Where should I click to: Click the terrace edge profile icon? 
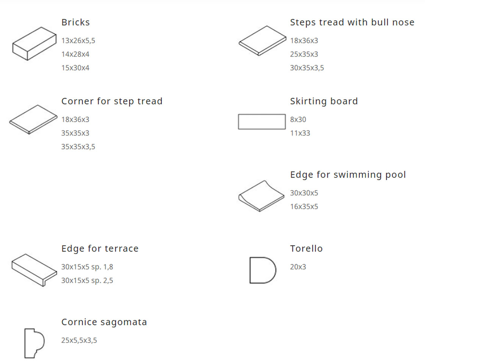34,270
